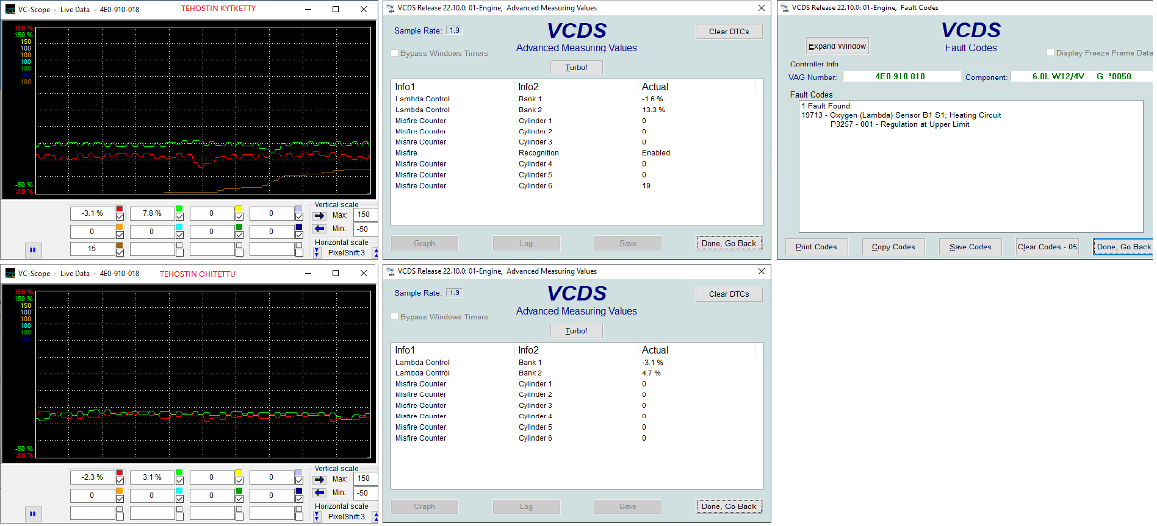Click right arrow beside Max in top scope
Image resolution: width=1157 pixels, height=526 pixels.
click(319, 216)
